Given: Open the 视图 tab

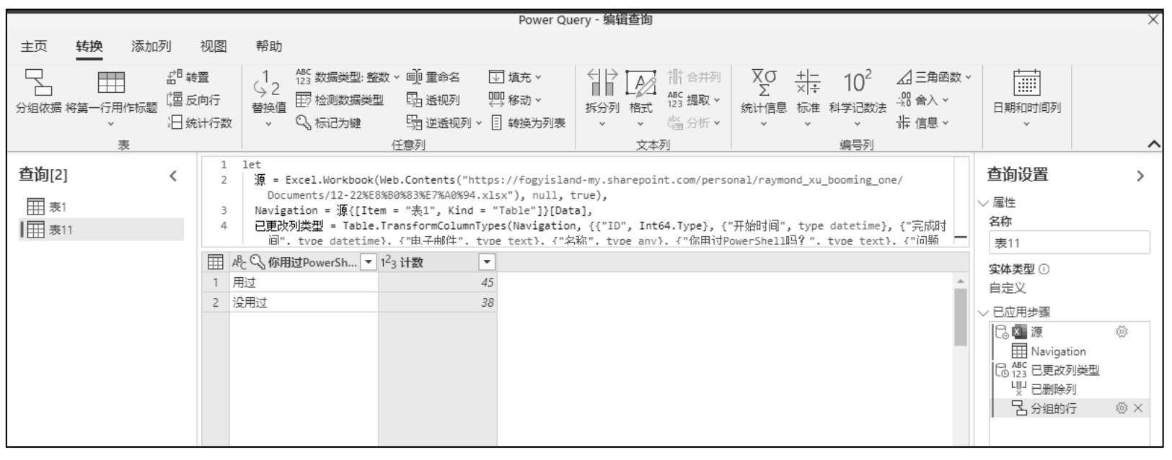Looking at the screenshot, I should (x=213, y=47).
